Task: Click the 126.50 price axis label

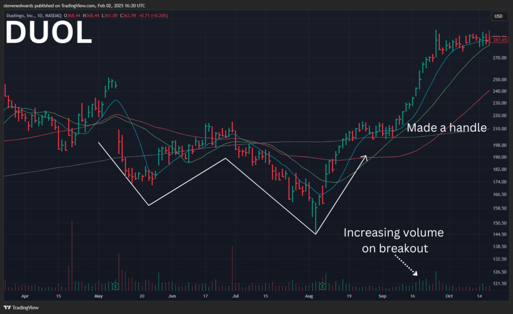Action: coord(499,272)
